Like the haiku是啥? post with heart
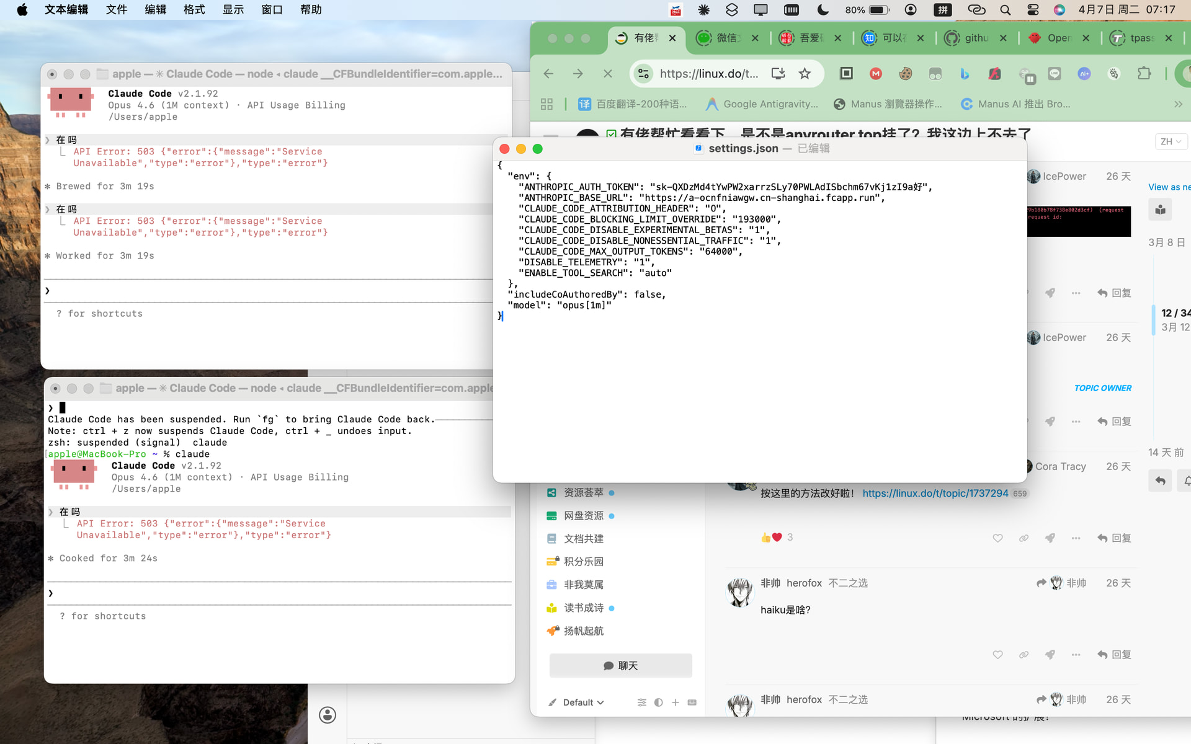This screenshot has height=744, width=1191. tap(997, 655)
